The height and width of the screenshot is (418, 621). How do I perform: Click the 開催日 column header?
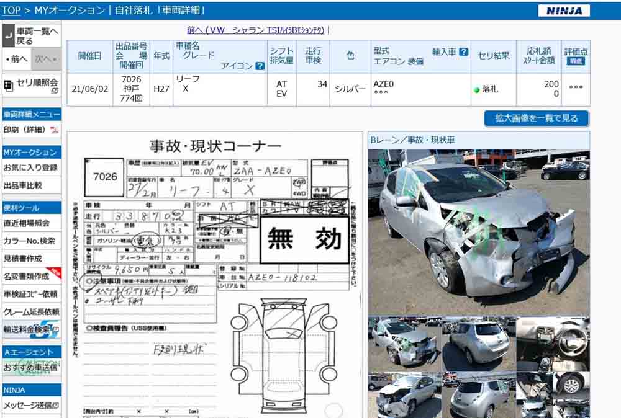tap(90, 56)
